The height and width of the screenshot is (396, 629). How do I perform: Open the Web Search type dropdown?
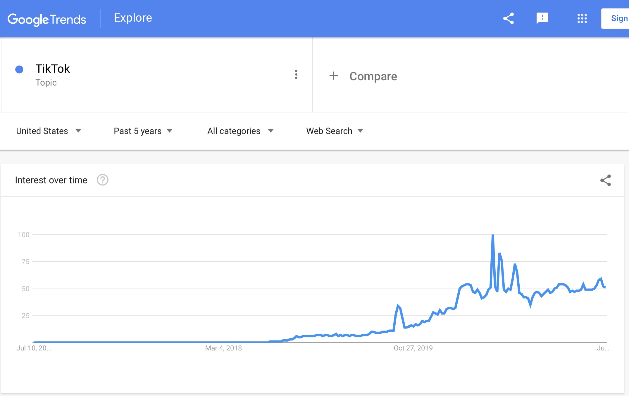click(x=335, y=131)
